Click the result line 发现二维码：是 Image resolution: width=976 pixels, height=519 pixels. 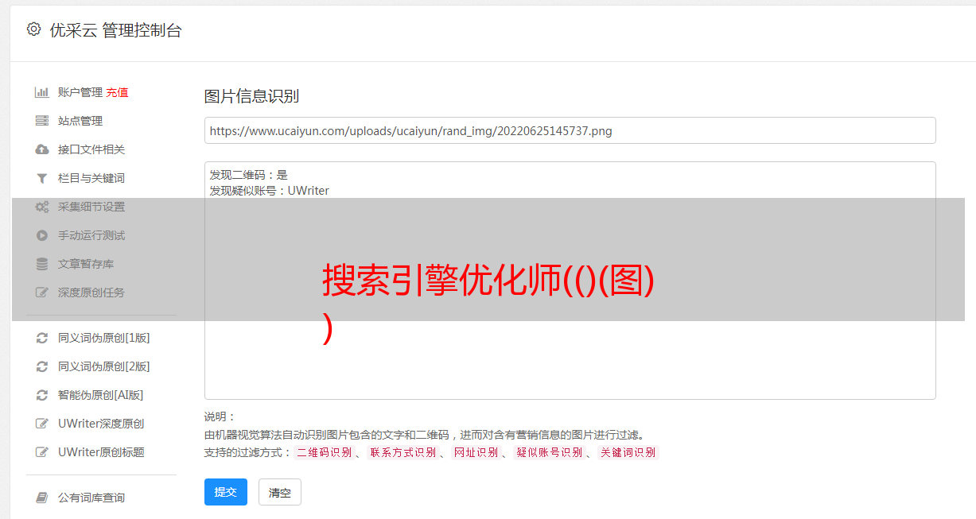coord(249,175)
